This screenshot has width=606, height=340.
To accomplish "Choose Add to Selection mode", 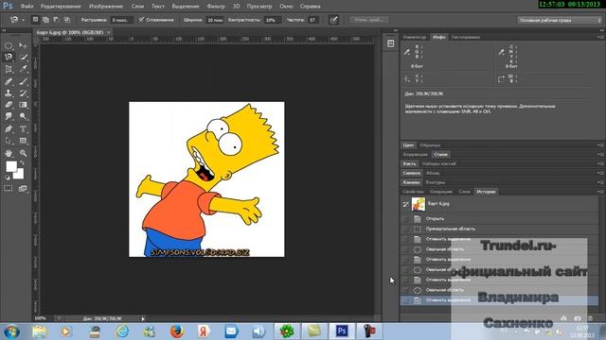I will pos(46,19).
